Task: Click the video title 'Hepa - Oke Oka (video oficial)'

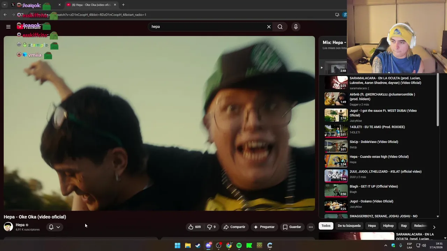Action: (x=35, y=217)
